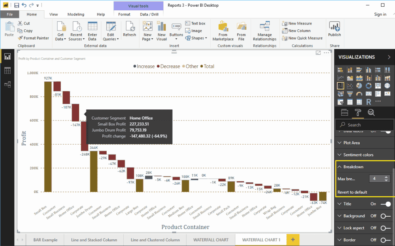Select the map globe visual

(387, 86)
